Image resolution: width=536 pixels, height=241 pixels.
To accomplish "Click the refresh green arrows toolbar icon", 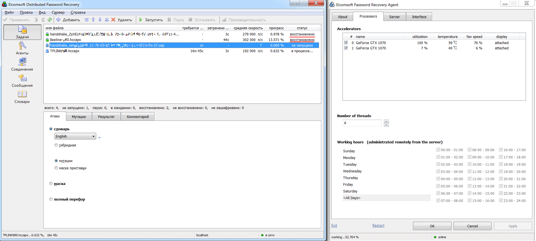I will click(50, 20).
